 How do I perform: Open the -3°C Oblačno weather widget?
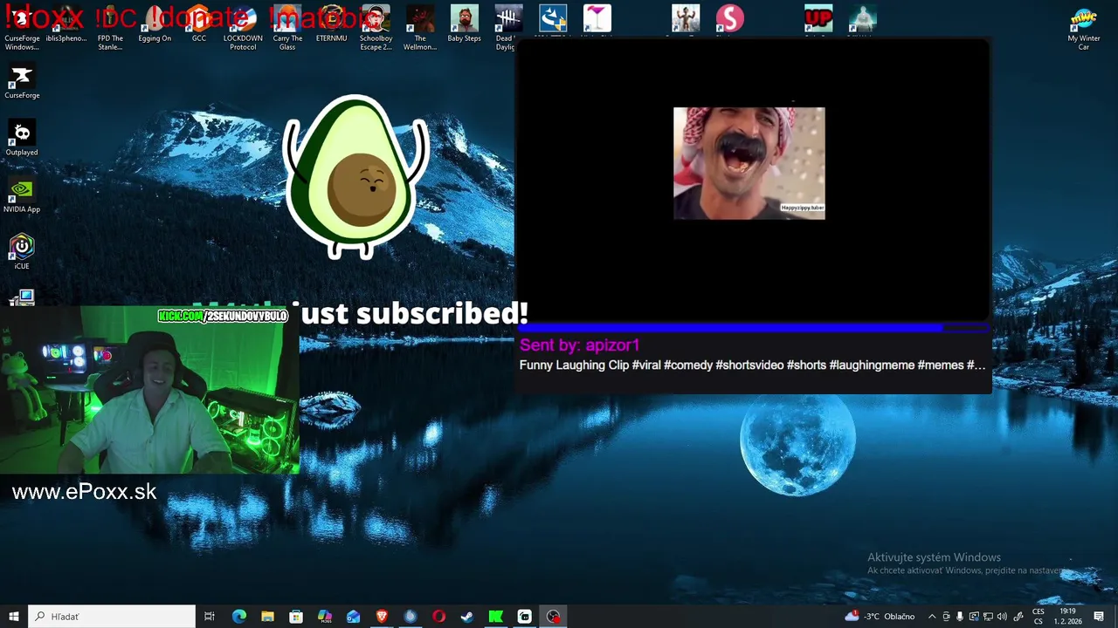[880, 617]
